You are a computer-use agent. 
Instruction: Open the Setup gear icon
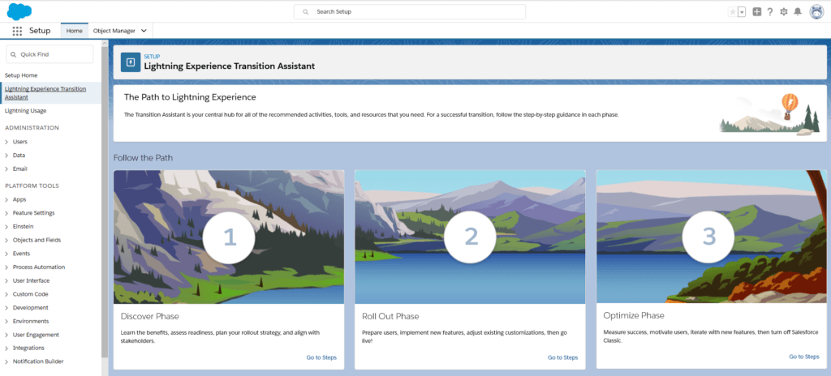point(784,11)
